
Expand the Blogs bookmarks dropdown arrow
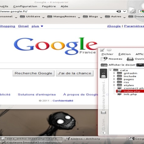pyautogui.click(x=101, y=17)
